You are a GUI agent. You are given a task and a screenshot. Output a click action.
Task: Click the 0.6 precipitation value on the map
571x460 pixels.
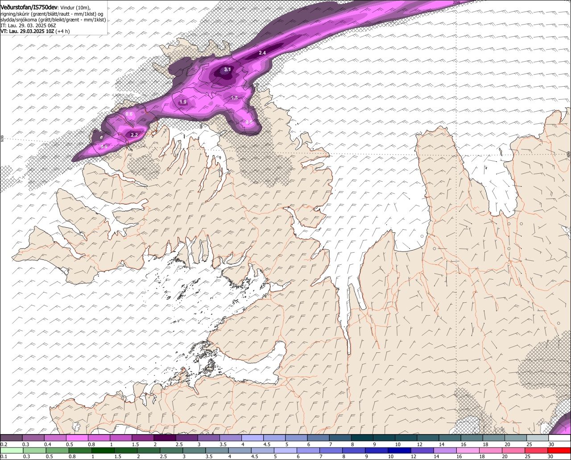point(129,114)
